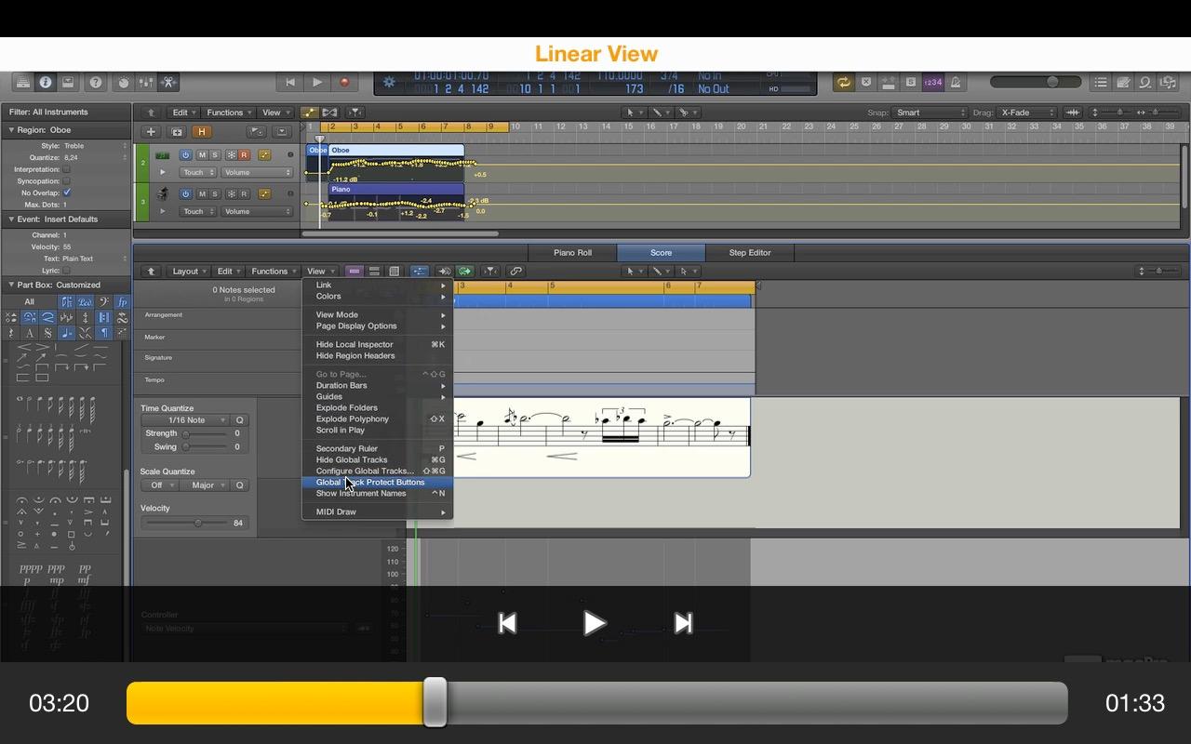The image size is (1191, 744).
Task: Click the link chain icon in Score toolbar
Action: click(x=515, y=272)
